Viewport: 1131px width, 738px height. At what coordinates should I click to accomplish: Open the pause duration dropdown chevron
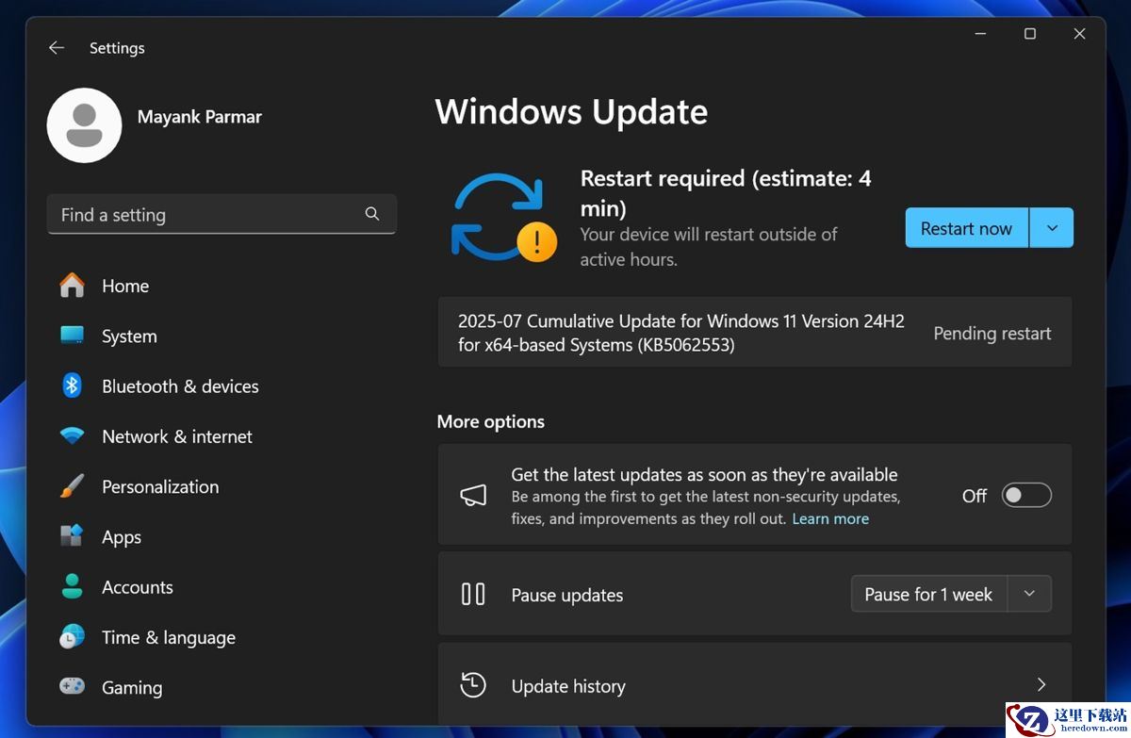pyautogui.click(x=1029, y=594)
